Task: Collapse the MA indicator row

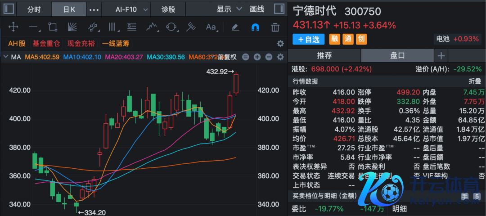Action: click(x=5, y=57)
